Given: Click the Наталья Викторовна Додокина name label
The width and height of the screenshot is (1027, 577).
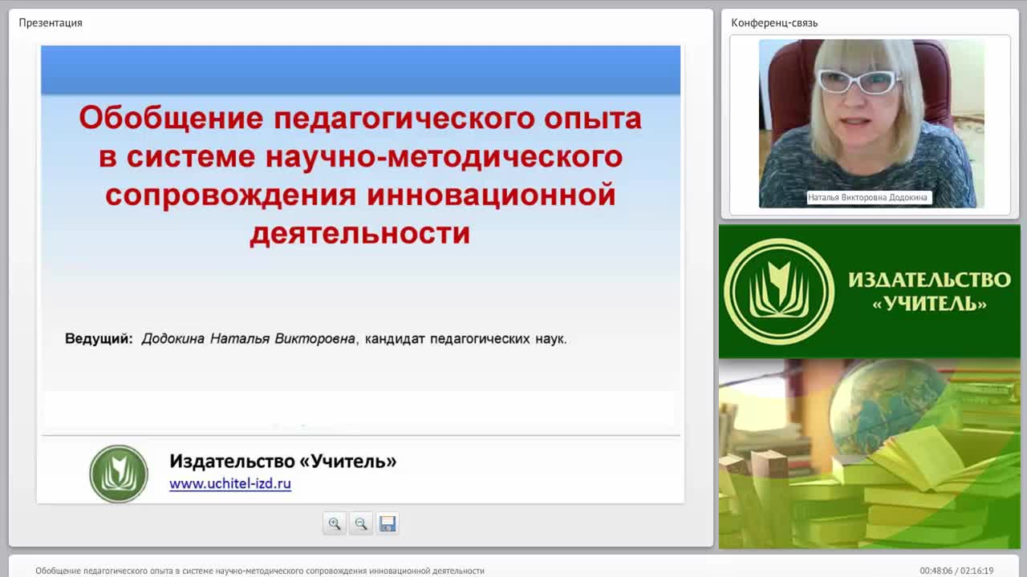Looking at the screenshot, I should [x=867, y=197].
